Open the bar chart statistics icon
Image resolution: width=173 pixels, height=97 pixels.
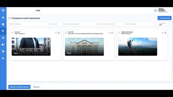coord(3,58)
